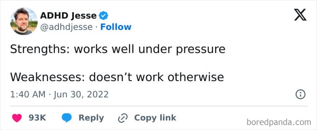Image resolution: width=317 pixels, height=130 pixels.
Task: Click the boredpanda.com watermark
Action: pos(279,122)
